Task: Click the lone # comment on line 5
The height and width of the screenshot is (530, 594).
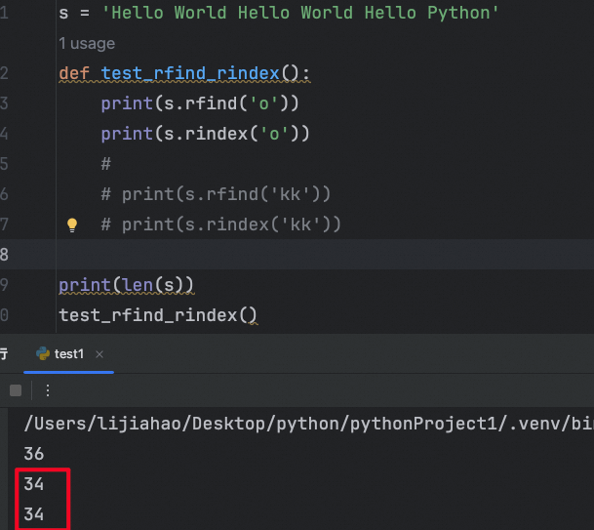Action: (x=106, y=164)
